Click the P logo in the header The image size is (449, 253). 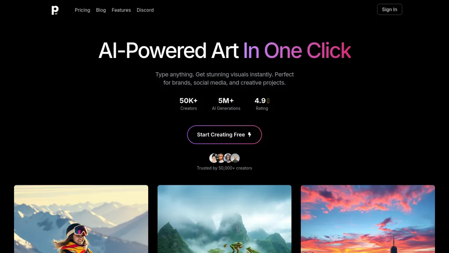[x=55, y=10]
